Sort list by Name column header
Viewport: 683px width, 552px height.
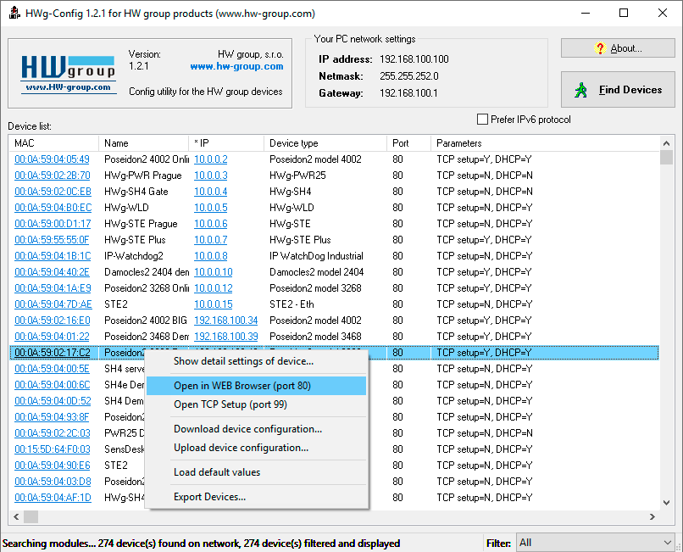click(x=143, y=143)
